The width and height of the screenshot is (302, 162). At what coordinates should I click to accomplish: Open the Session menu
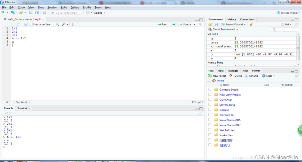(x=52, y=8)
